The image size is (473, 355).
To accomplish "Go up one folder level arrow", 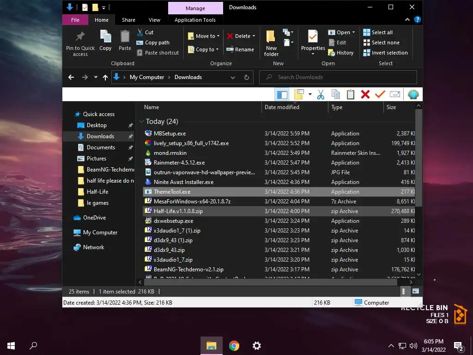I will [105, 78].
